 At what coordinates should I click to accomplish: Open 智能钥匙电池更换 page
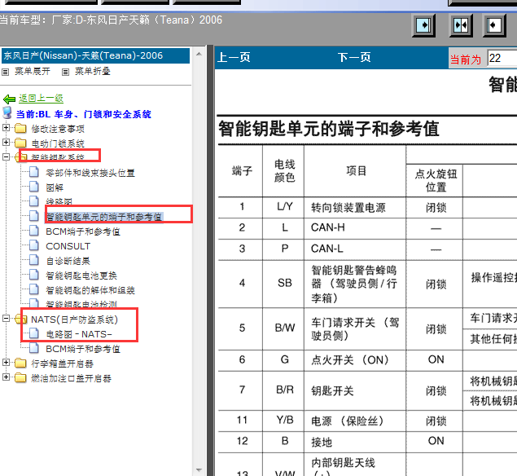81,275
